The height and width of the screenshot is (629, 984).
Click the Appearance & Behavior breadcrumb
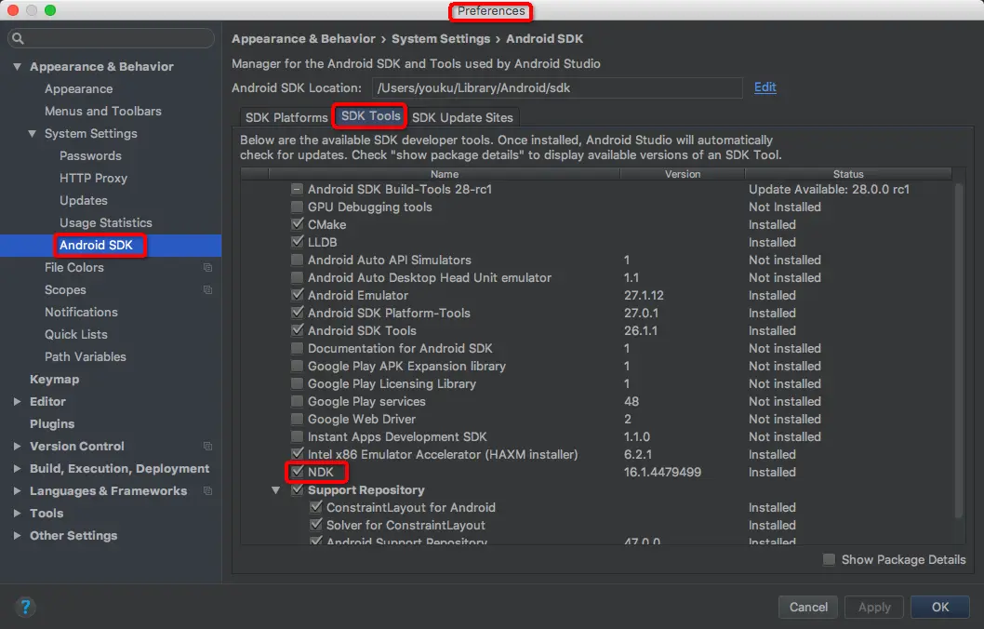[x=303, y=39]
